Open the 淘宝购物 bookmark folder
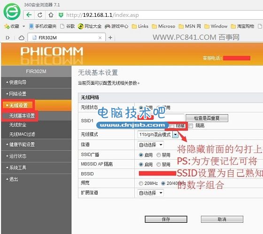This screenshot has height=234, width=263. 242,26
